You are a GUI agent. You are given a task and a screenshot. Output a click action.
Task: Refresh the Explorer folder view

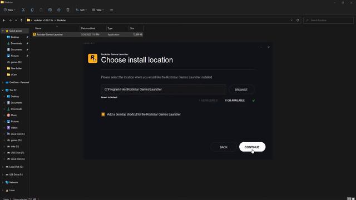pos(298,20)
